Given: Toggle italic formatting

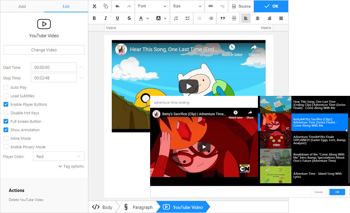Looking at the screenshot, I should click(106, 18).
